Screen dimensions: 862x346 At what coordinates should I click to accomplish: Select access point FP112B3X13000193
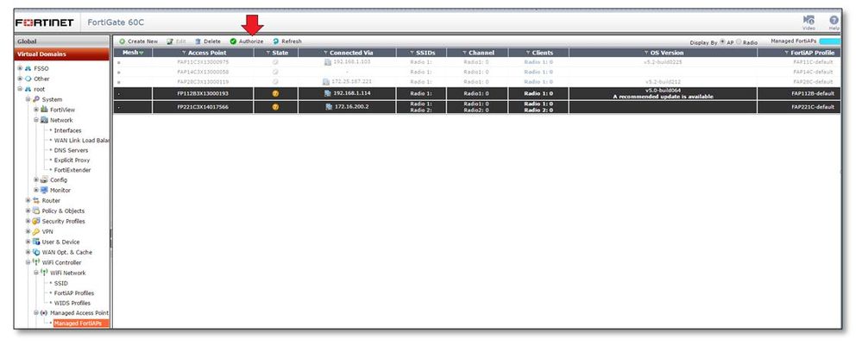point(203,93)
